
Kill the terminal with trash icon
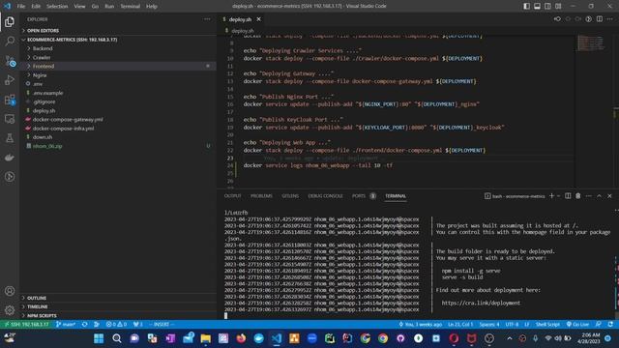(578, 196)
